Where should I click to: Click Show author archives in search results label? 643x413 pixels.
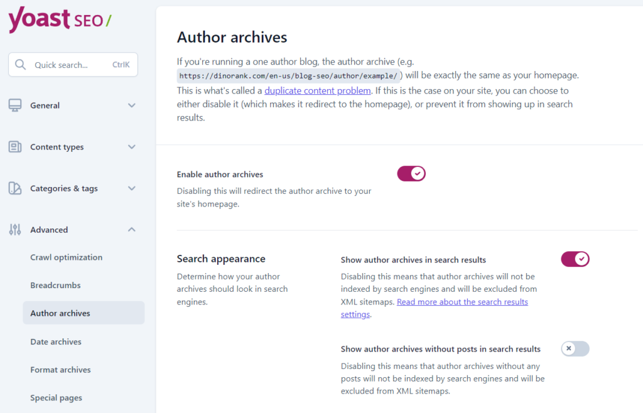pos(413,260)
